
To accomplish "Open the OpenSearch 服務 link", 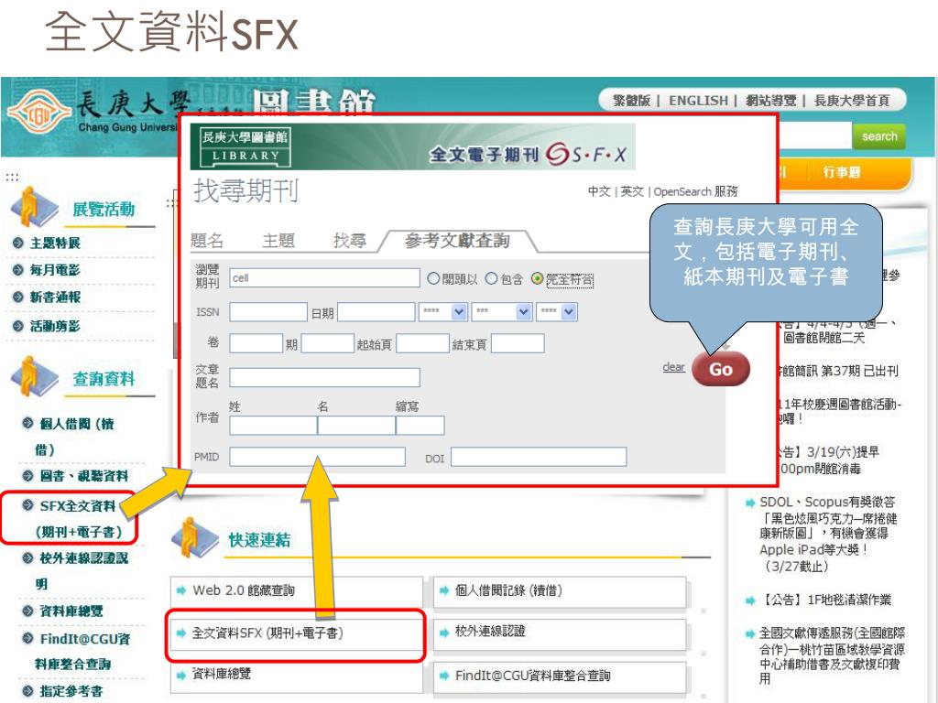I will pyautogui.click(x=695, y=191).
